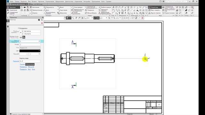This screenshot has width=205, height=115.
Task: Click the Повернуть tool
Action: [89, 10]
